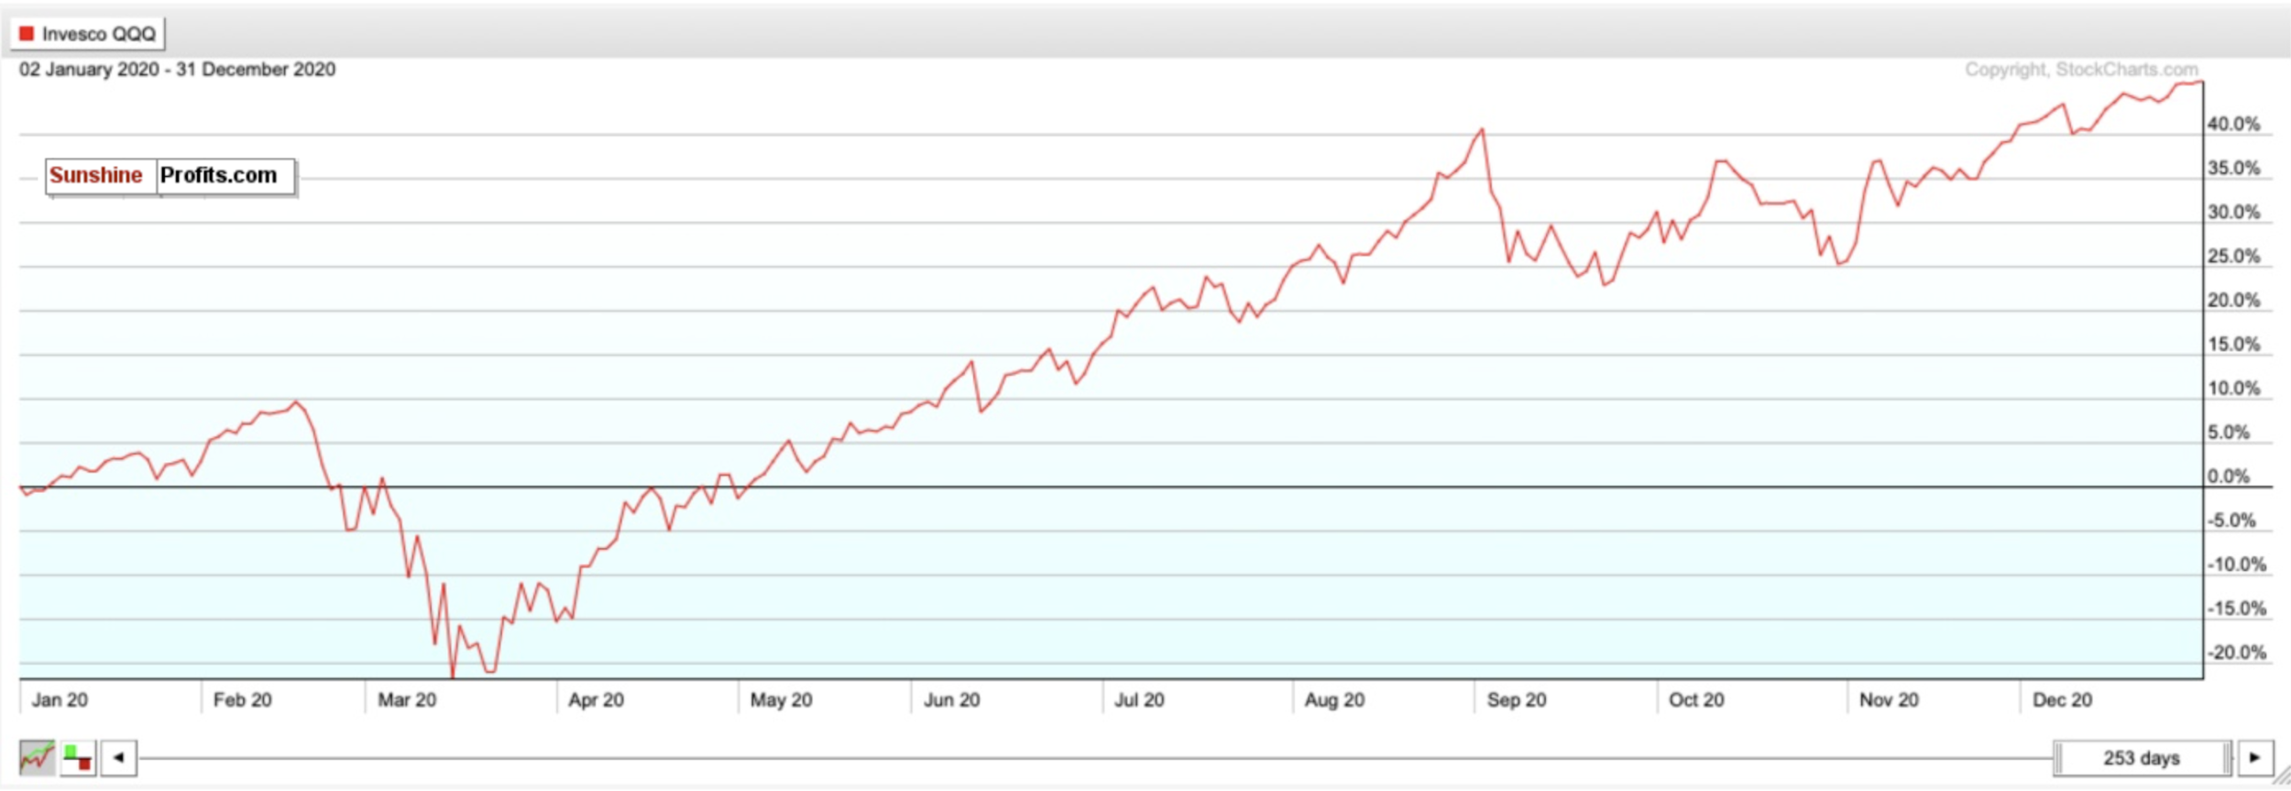The height and width of the screenshot is (791, 2291).
Task: Click the Jun 20 month label
Action: coord(951,700)
